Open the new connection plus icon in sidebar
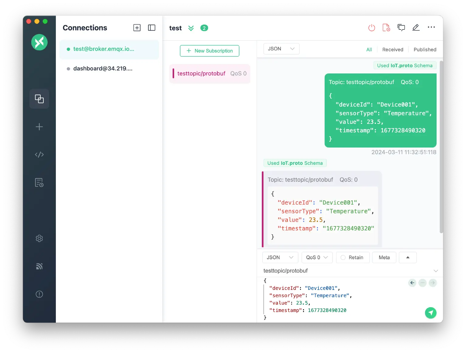Viewport: 466px width, 353px height. tap(39, 127)
